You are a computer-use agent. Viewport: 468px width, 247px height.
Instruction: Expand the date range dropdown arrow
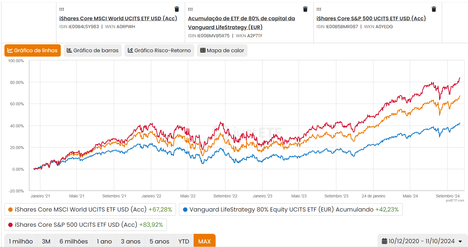460,241
